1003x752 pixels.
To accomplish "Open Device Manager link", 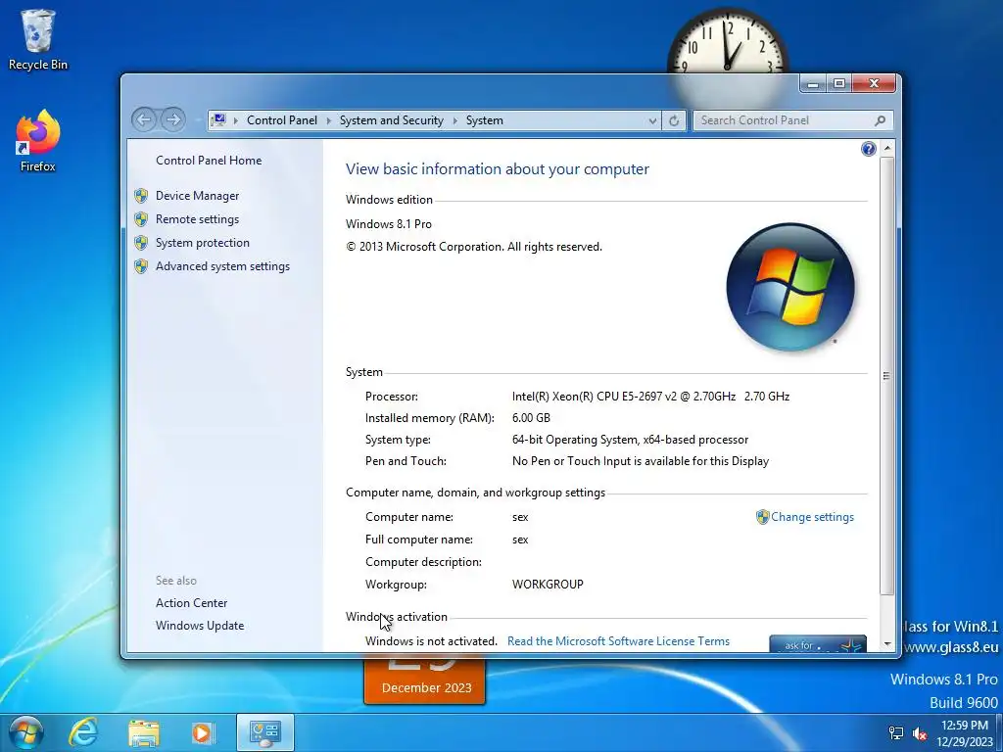I will pos(198,196).
